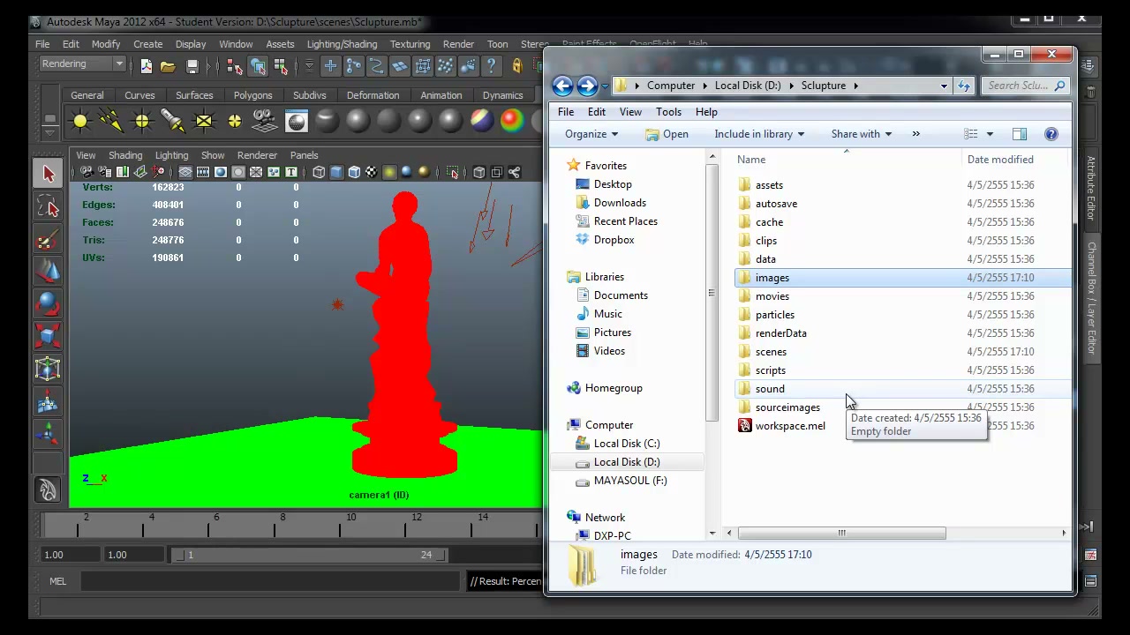Image resolution: width=1130 pixels, height=635 pixels.
Task: Open Local Disk (C:) in navigation pane
Action: pos(627,444)
